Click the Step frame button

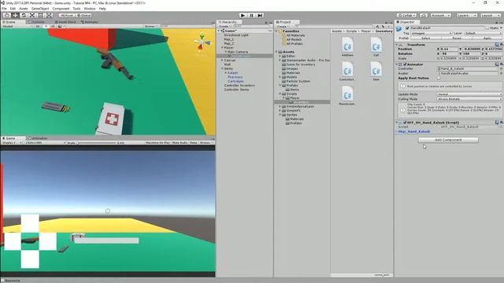tap(261, 16)
